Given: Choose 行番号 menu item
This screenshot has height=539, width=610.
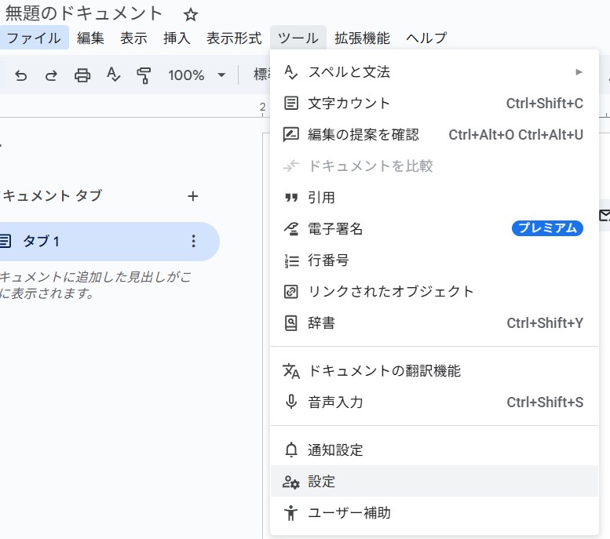Looking at the screenshot, I should coord(434,260).
